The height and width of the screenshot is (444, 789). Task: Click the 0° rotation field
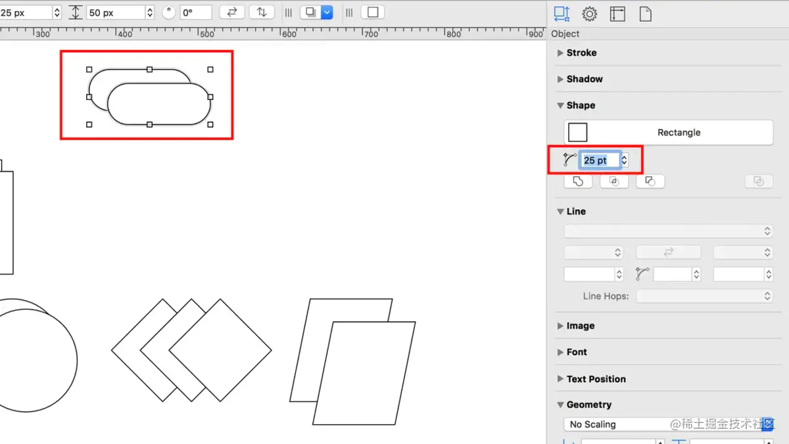(x=196, y=12)
